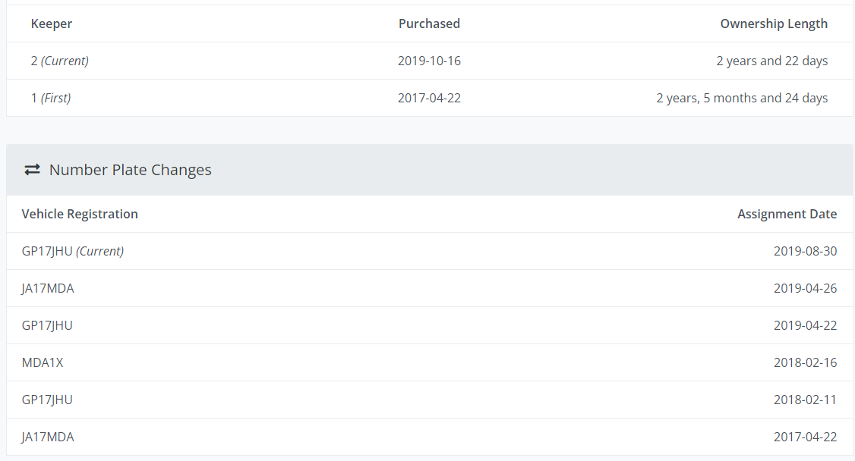The height and width of the screenshot is (461, 855).
Task: Click the 2019-04-26 assignment date
Action: coord(805,288)
